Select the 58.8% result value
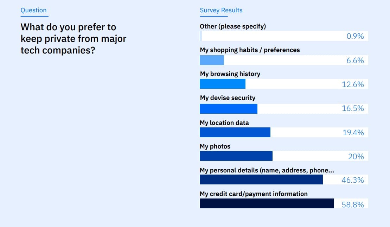Screen dimensions: 390x227 (x=352, y=204)
